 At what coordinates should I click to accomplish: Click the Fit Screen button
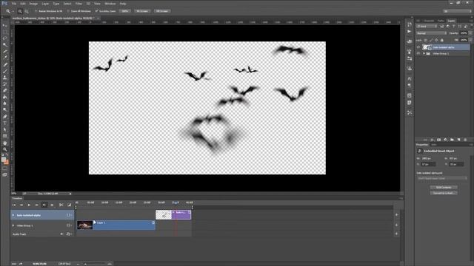pos(142,11)
